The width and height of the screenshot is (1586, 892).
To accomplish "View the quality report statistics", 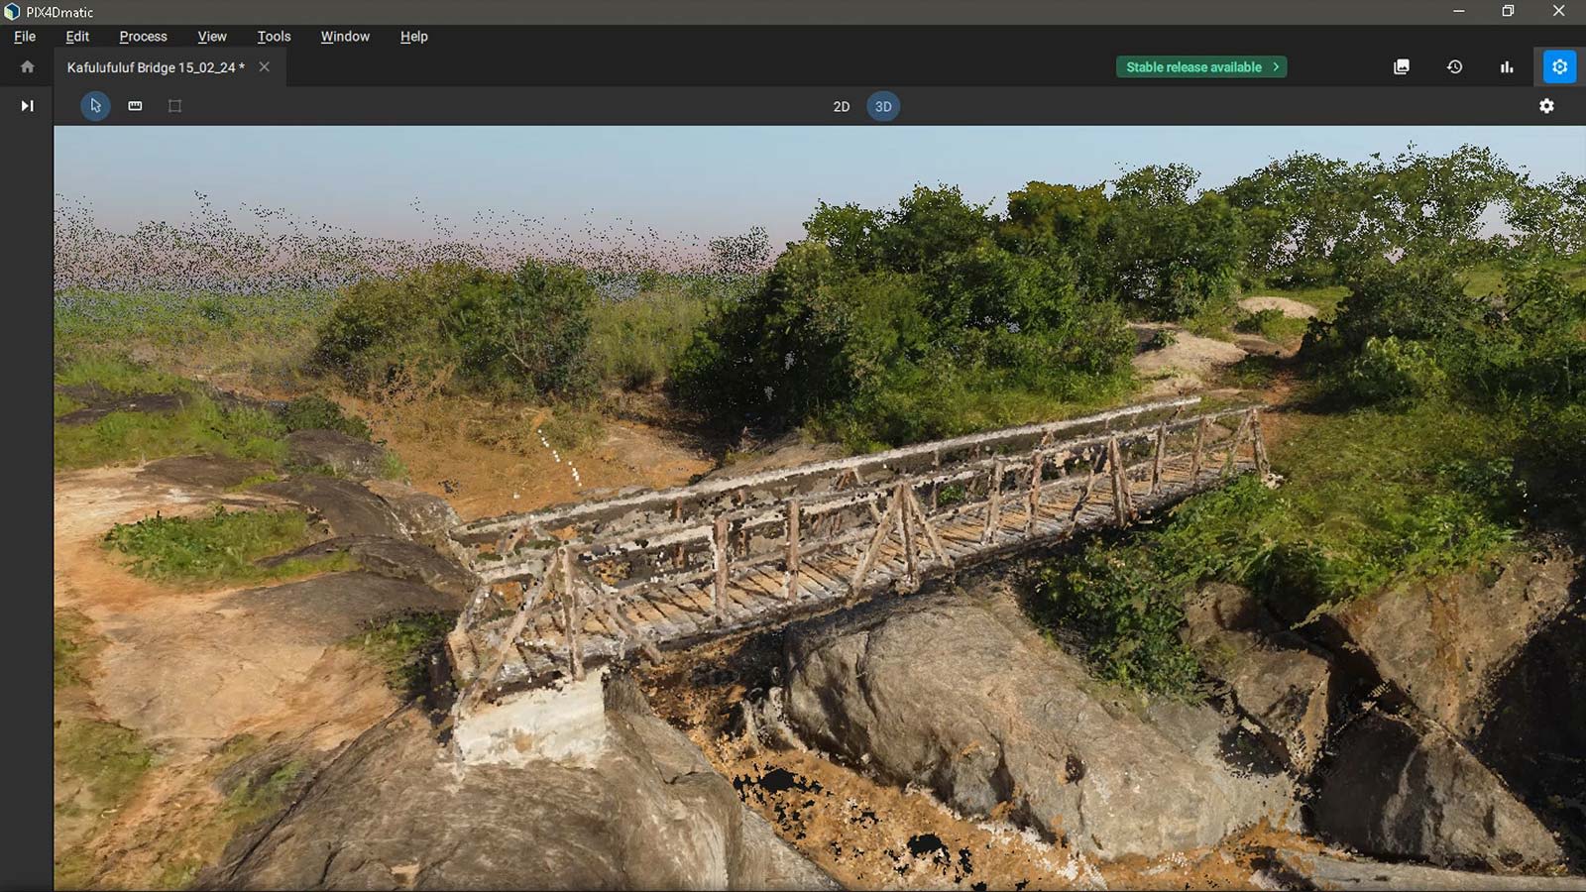I will coord(1506,66).
